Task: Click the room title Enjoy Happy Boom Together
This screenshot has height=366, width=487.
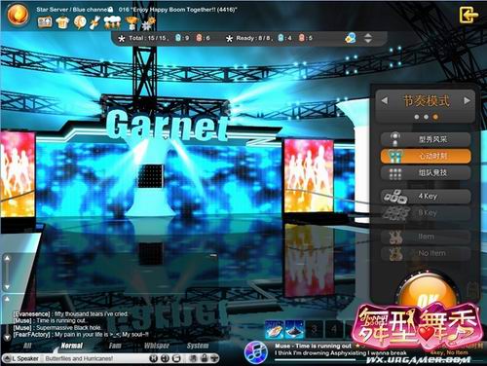Action: 177,10
